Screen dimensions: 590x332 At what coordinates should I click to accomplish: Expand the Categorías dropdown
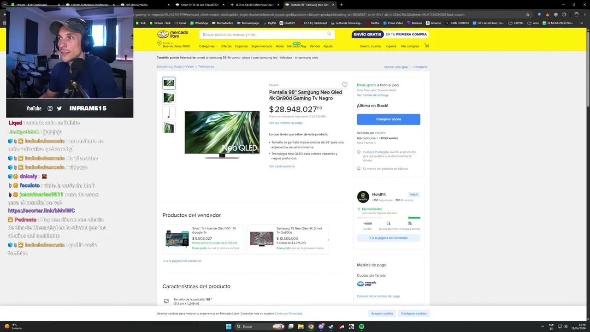tap(208, 46)
